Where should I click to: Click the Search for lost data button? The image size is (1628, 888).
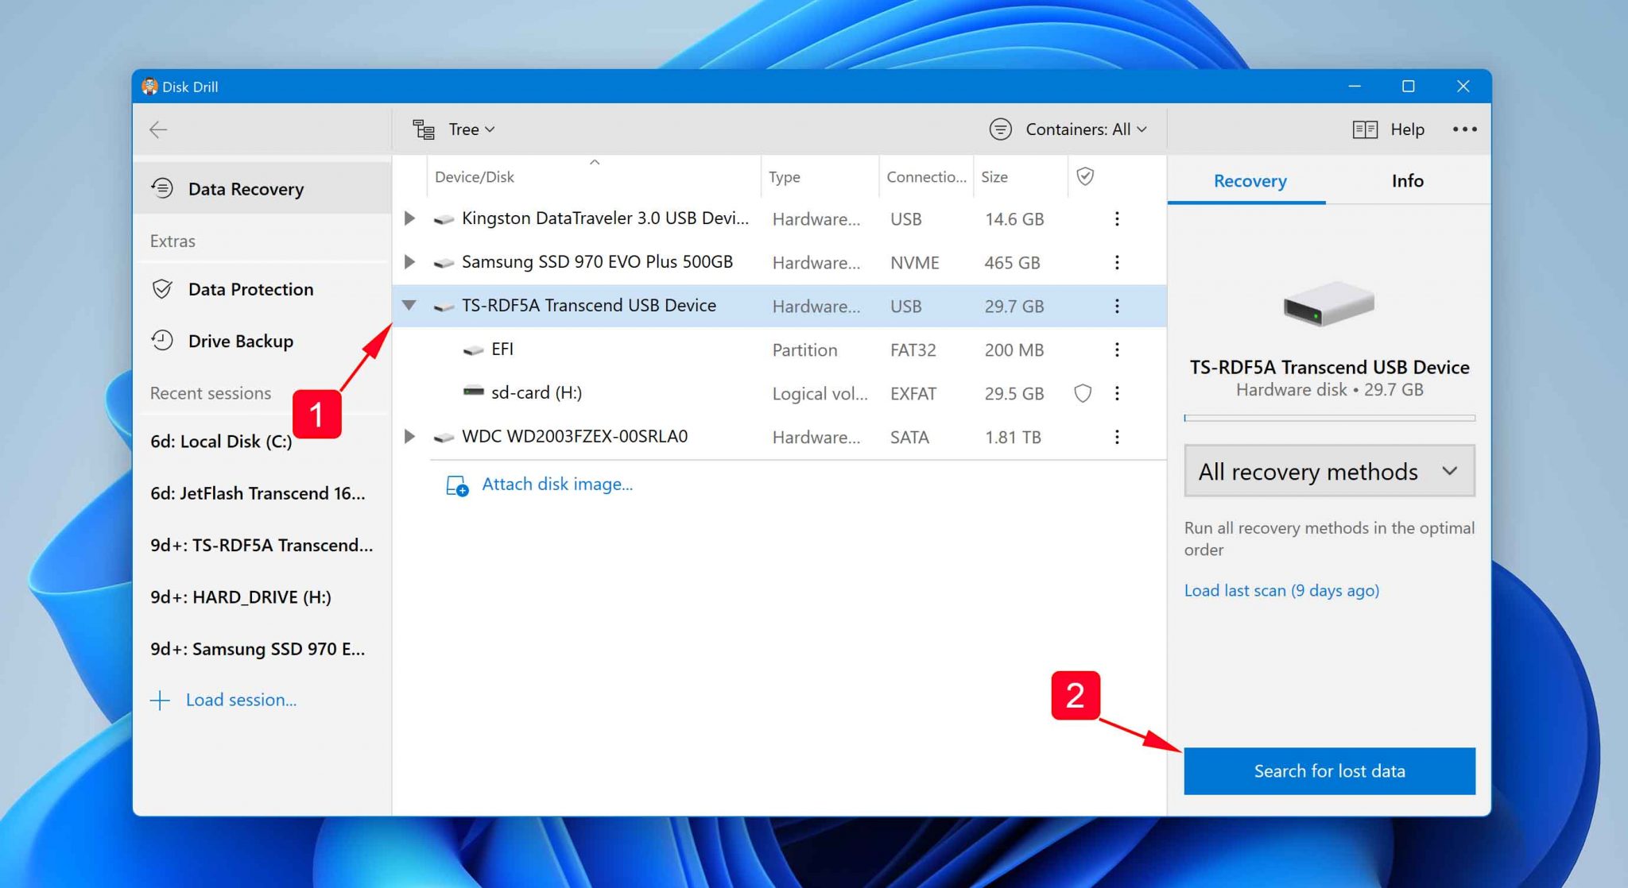tap(1328, 770)
